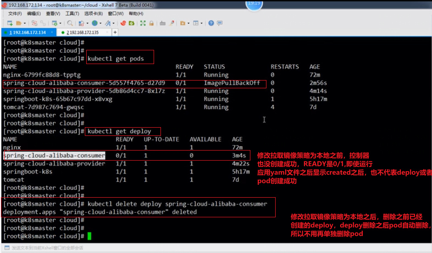The image size is (432, 253).
Task: Click the green Xagent toolbar icon
Action: click(x=132, y=23)
